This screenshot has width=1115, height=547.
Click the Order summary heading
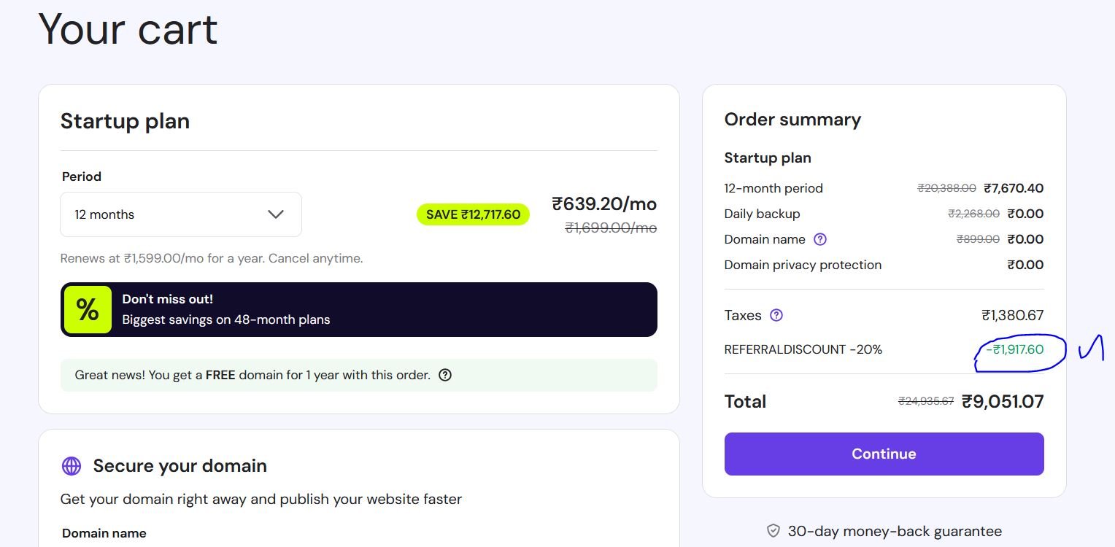(792, 120)
